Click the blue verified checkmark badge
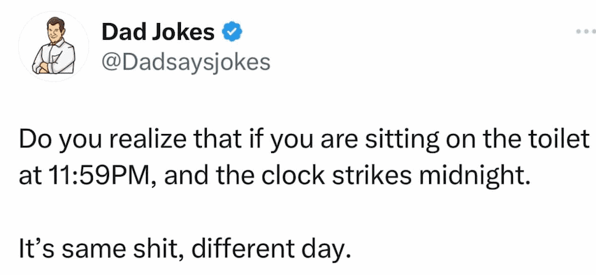596x275 pixels. point(232,33)
